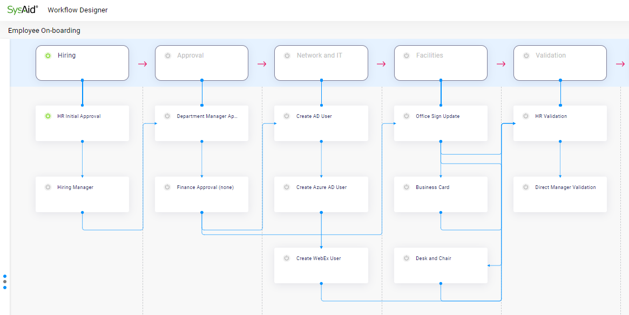Click power icon on Office Sign Update
The image size is (629, 315).
(407, 116)
